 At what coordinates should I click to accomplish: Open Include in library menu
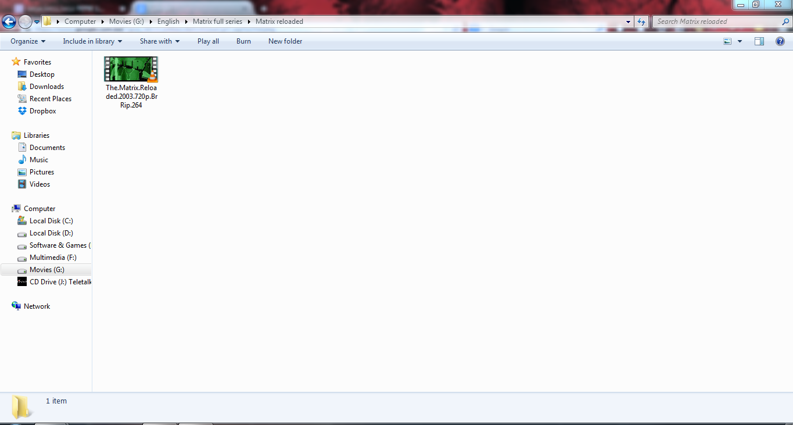pyautogui.click(x=92, y=41)
